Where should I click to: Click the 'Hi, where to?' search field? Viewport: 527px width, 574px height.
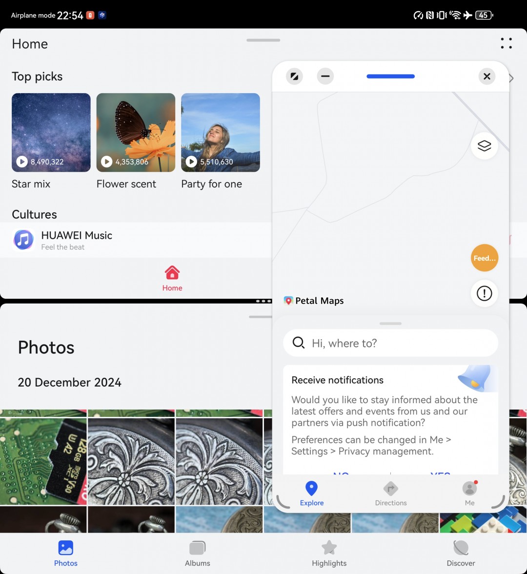point(390,343)
